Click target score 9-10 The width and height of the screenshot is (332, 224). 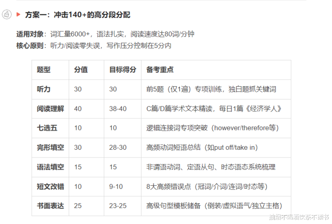tap(116, 187)
